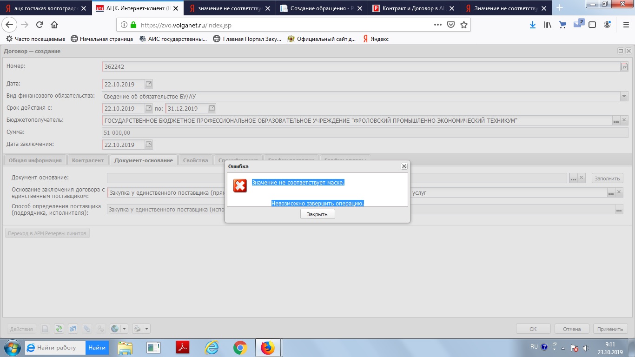The height and width of the screenshot is (357, 635).
Task: Reload the page in Firefox
Action: click(x=40, y=25)
